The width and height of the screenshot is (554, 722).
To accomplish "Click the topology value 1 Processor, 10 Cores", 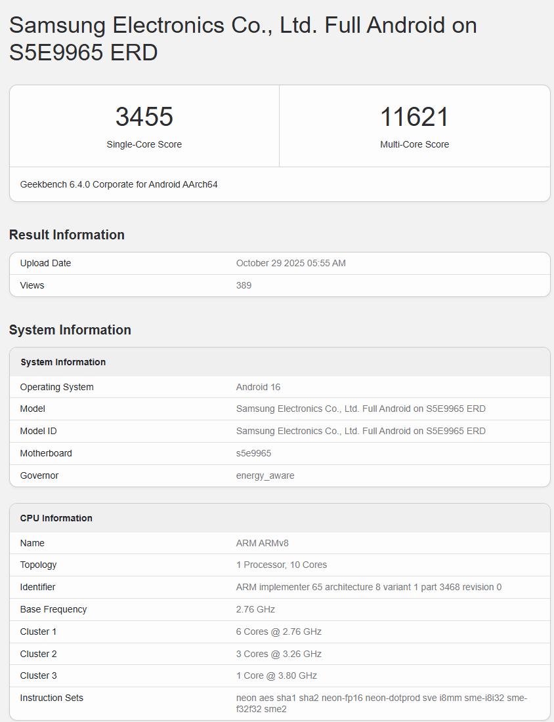I will tap(281, 565).
